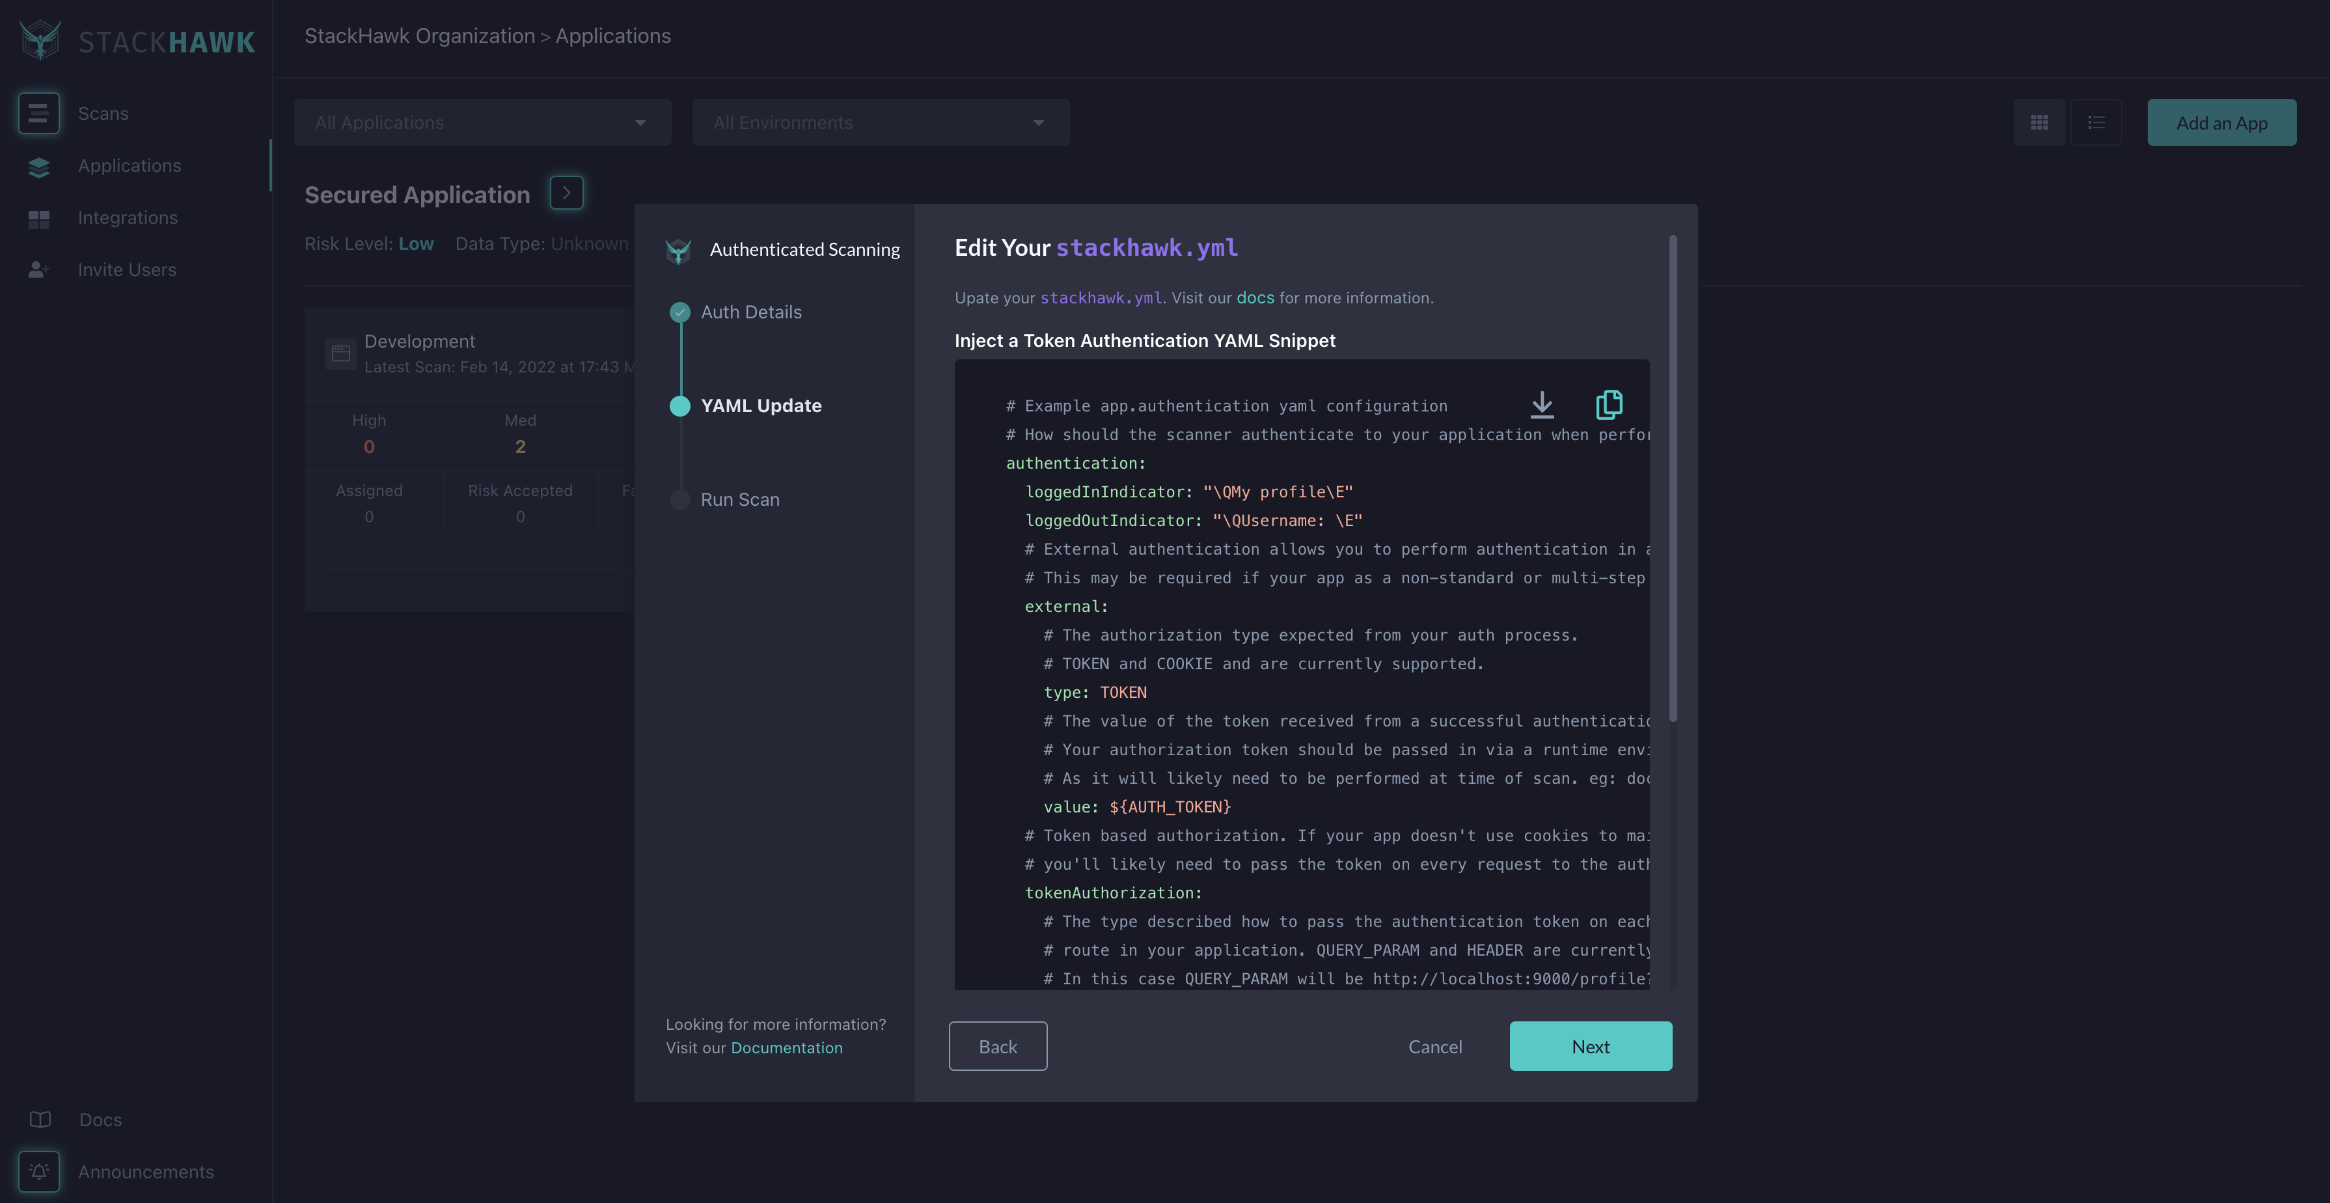Click the 'external:' key line
The image size is (2330, 1203).
point(1065,607)
